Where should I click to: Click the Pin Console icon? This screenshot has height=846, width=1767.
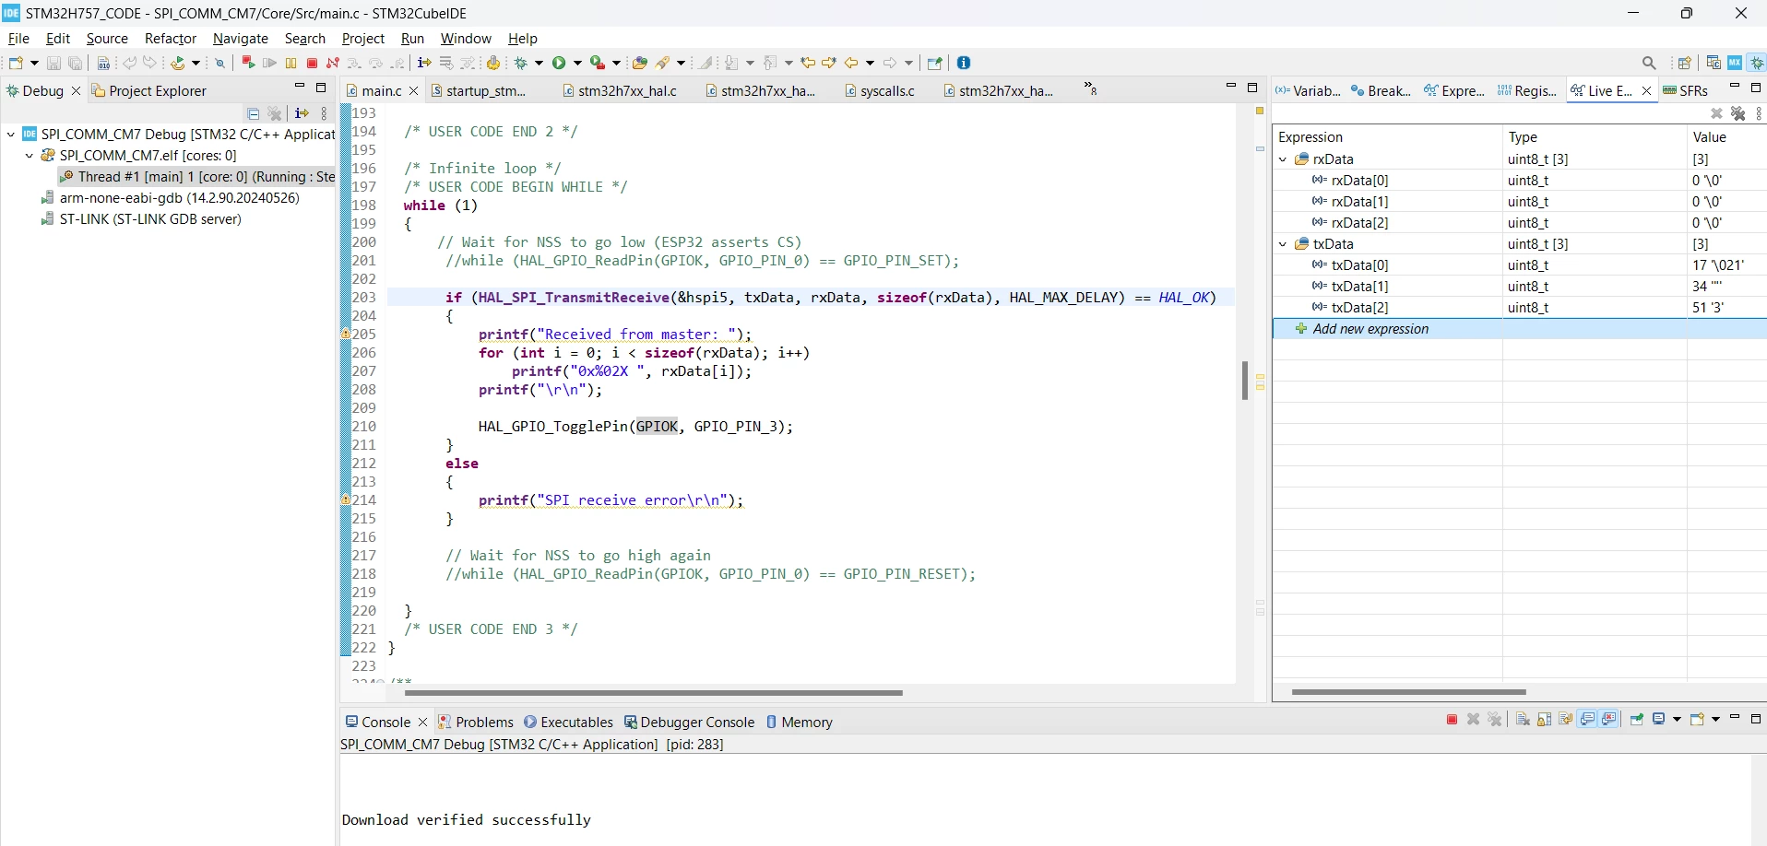pyautogui.click(x=1637, y=720)
